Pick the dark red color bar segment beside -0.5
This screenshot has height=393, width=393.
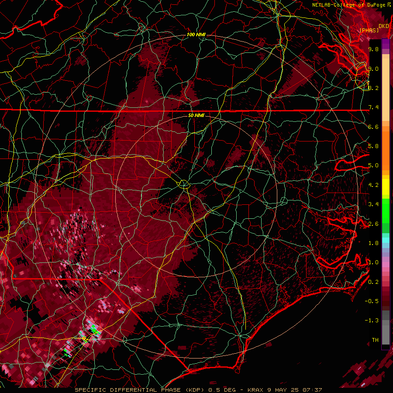386,301
